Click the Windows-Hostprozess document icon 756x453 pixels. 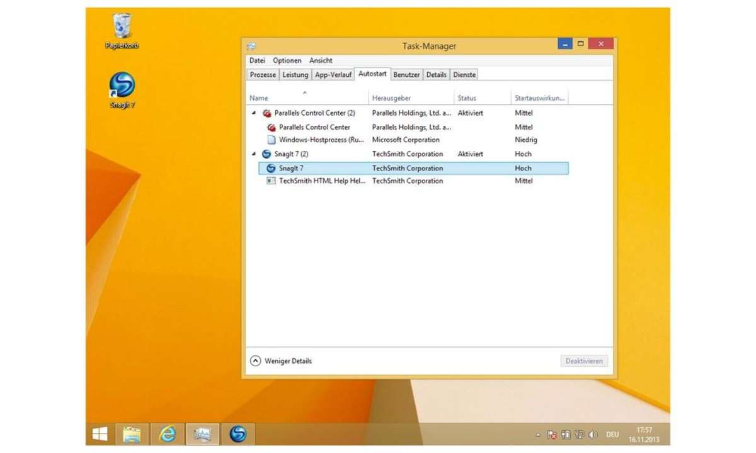click(272, 140)
